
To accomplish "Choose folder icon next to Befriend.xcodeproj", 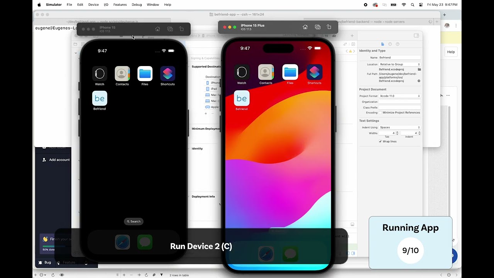I will pyautogui.click(x=419, y=69).
